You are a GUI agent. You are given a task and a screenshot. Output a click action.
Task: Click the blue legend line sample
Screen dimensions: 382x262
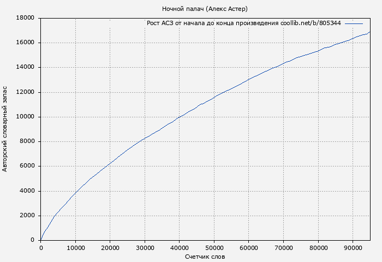tap(354, 23)
